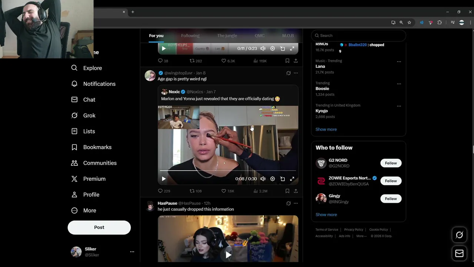Like the post with 7.6K likes
Screen dimensions: 474x267
(228, 191)
